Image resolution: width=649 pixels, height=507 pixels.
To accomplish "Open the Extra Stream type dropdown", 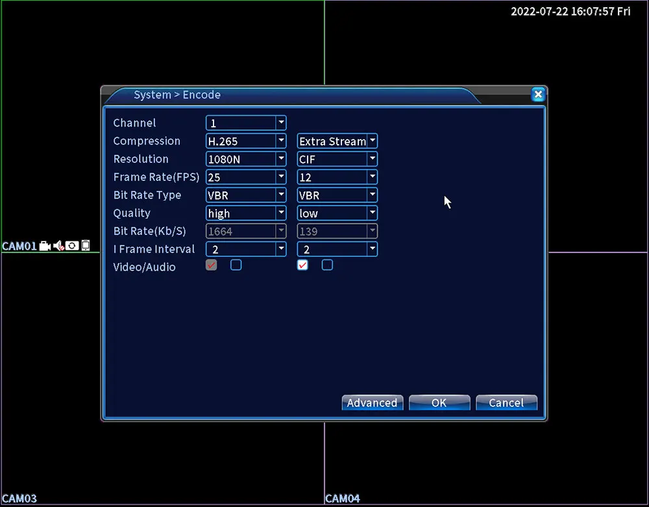I will [337, 141].
